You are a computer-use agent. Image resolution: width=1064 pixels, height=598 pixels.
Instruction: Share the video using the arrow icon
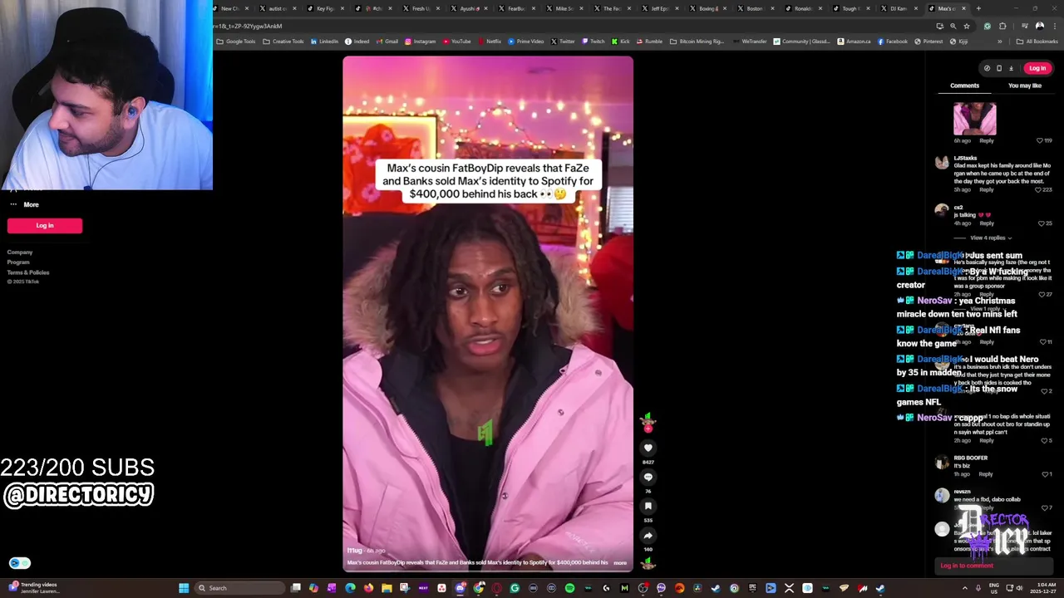(648, 536)
